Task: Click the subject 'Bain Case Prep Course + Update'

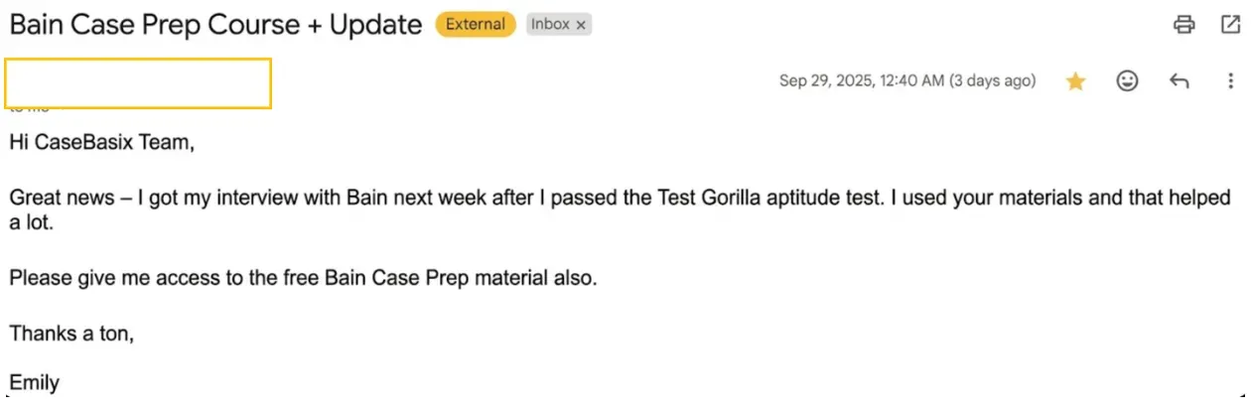Action: pyautogui.click(x=215, y=25)
